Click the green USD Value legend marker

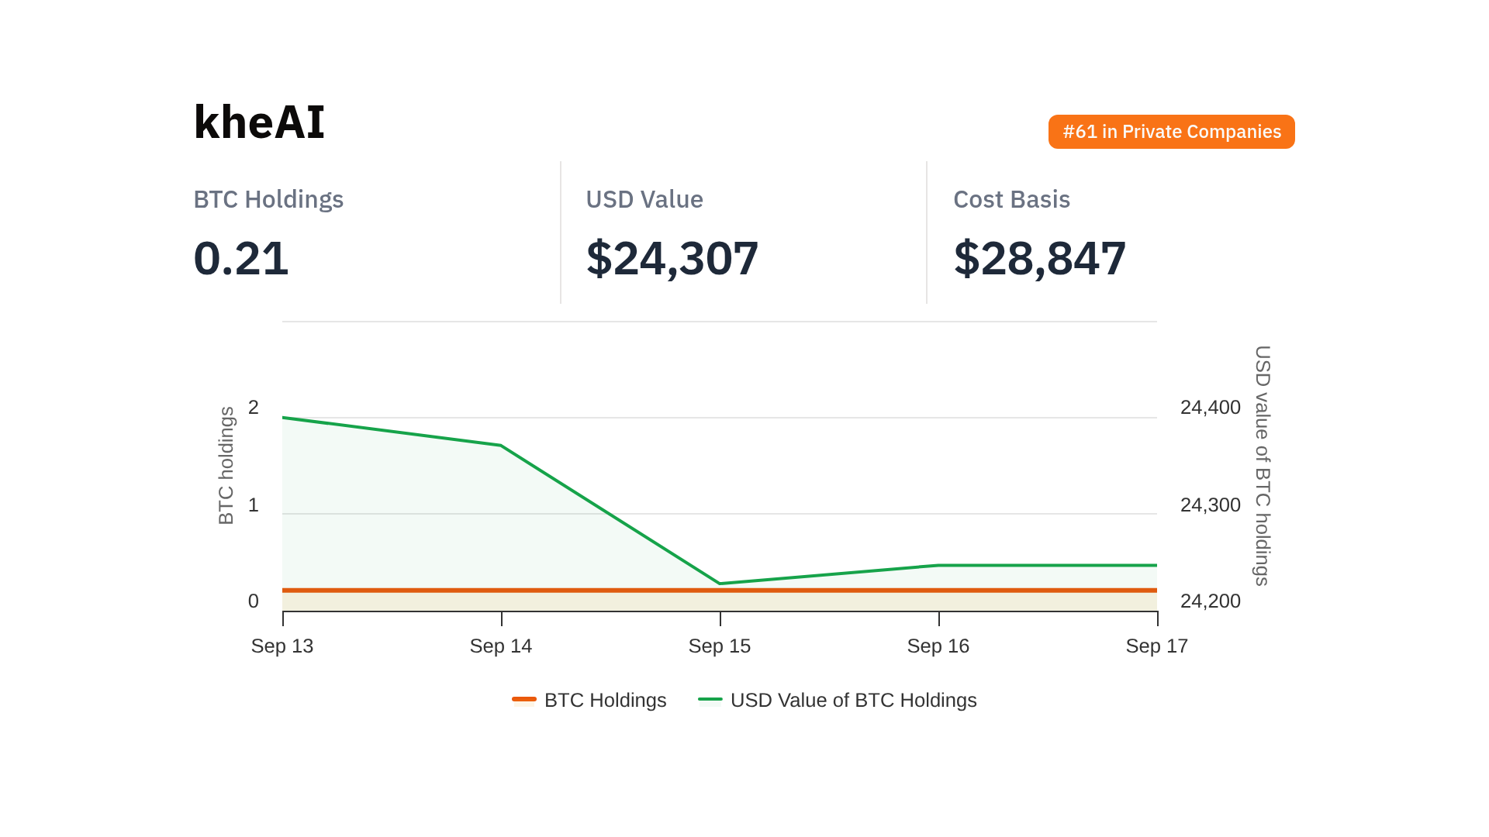coord(710,699)
